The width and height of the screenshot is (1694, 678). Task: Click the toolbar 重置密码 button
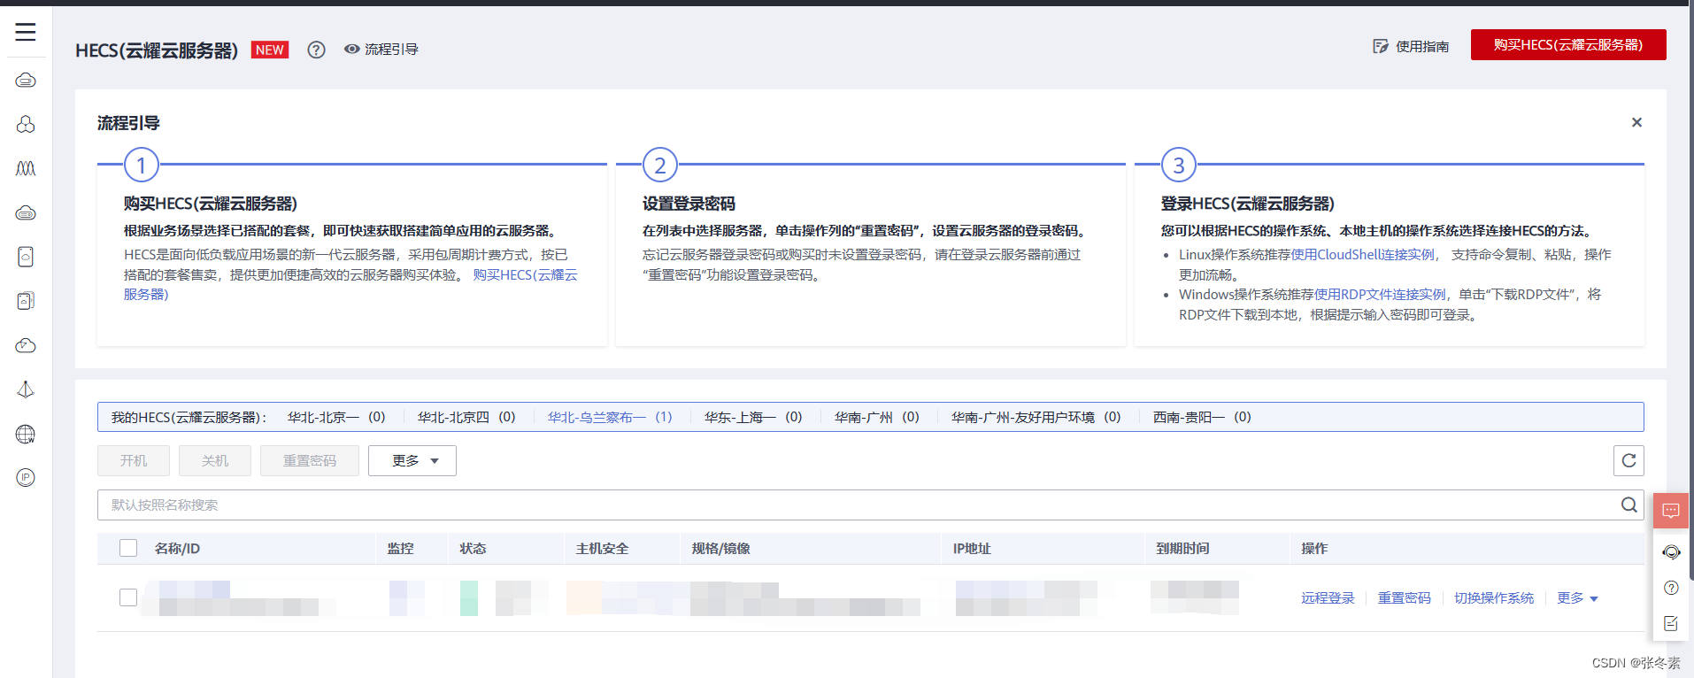coord(310,461)
